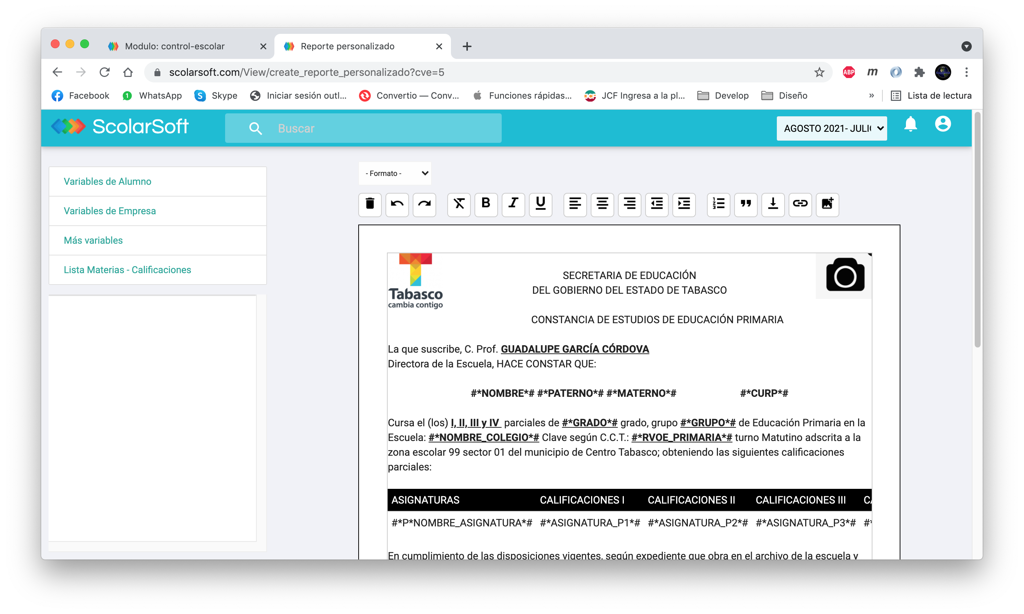Open the browser Extensions puzzle icon
Screen dimensions: 1024x614
[x=919, y=73]
